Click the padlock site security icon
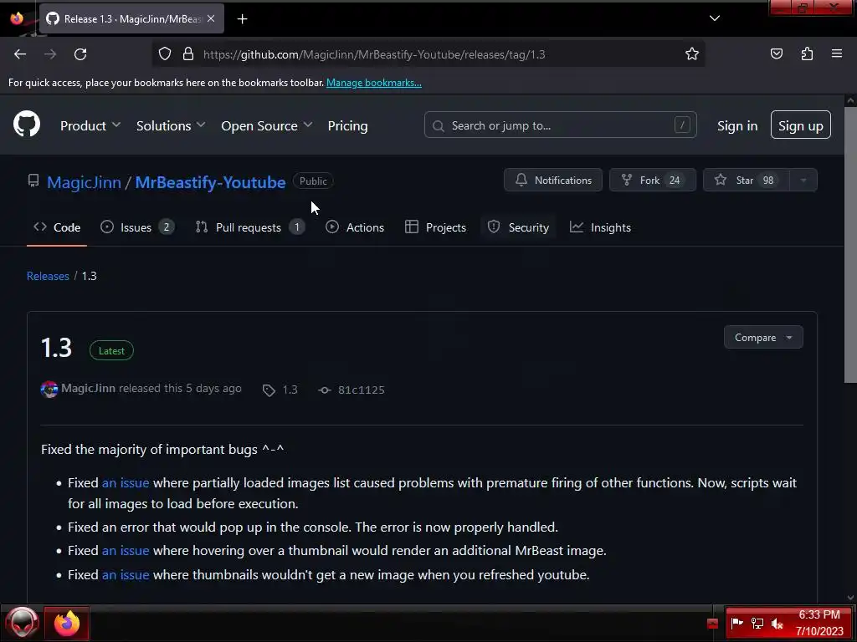The image size is (857, 642). pos(188,54)
